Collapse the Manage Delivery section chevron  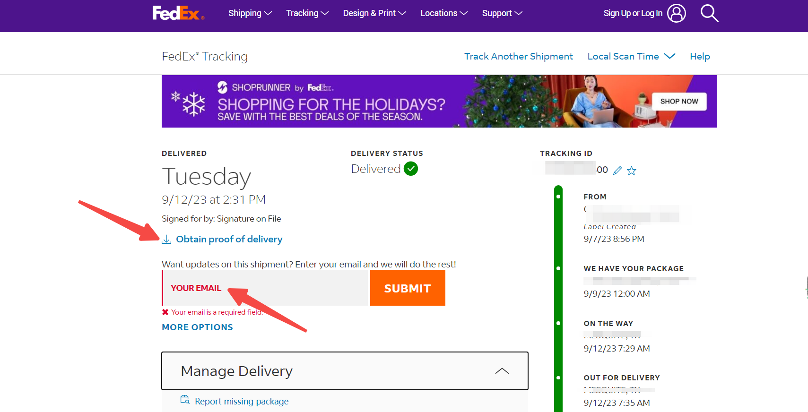click(x=502, y=371)
